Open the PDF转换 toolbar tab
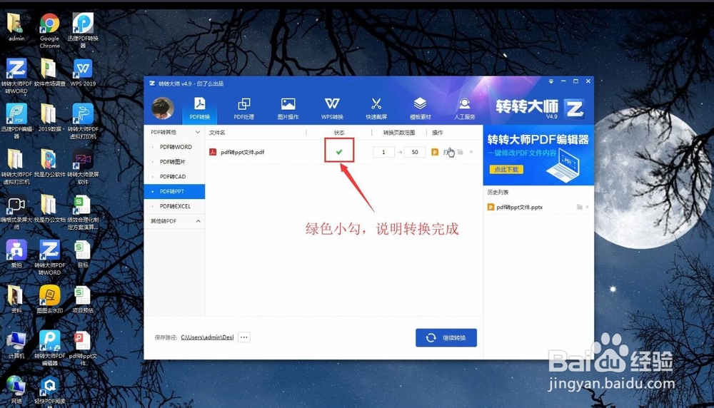This screenshot has height=408, width=714. tap(199, 108)
